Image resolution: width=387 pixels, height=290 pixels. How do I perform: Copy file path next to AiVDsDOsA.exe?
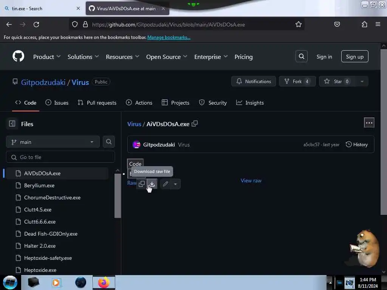[x=195, y=123]
